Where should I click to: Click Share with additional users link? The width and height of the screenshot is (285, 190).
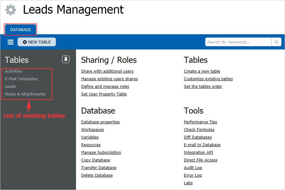coord(107,71)
